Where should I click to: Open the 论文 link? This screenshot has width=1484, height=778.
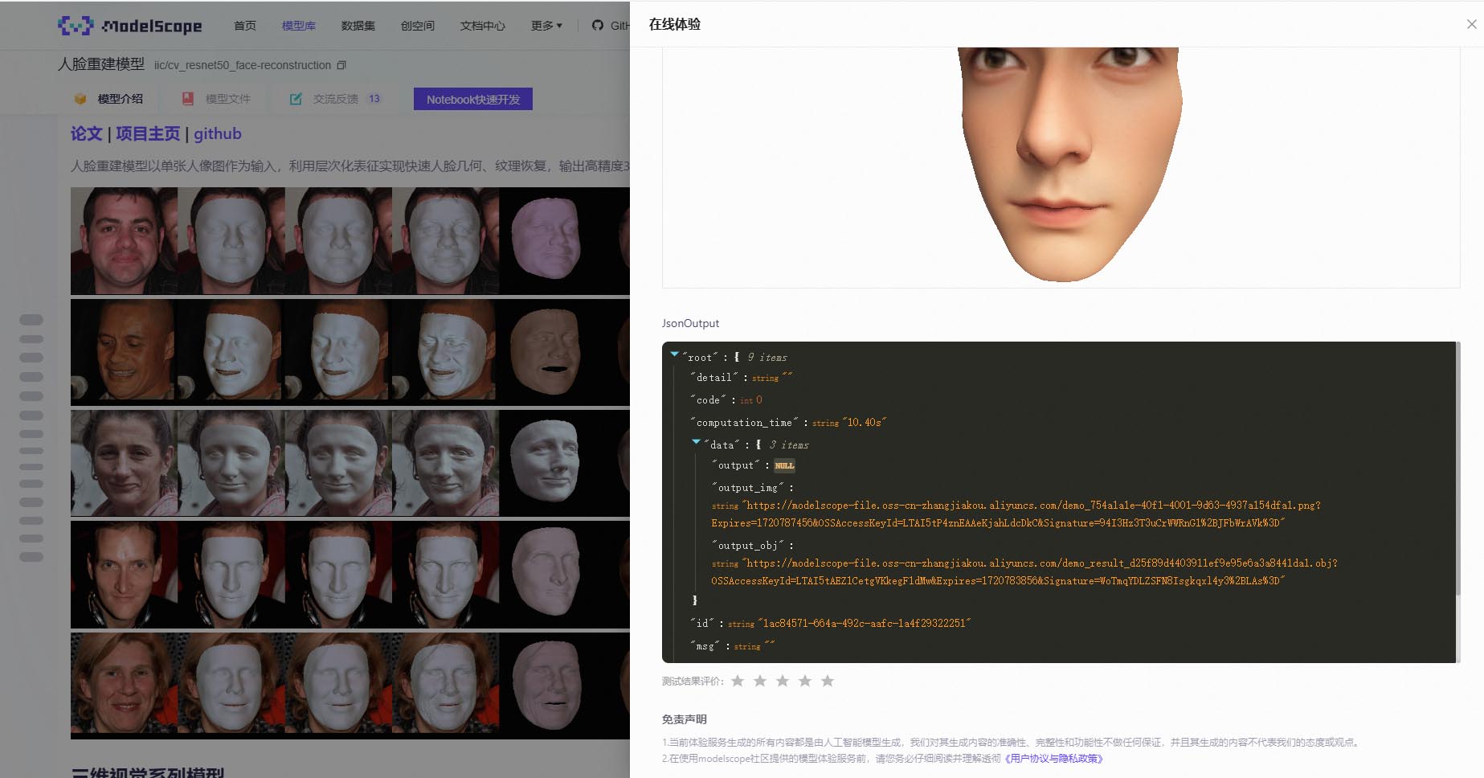[87, 133]
